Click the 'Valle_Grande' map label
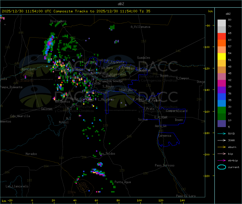The width and height of the screenshot is (242, 204). [80, 99]
